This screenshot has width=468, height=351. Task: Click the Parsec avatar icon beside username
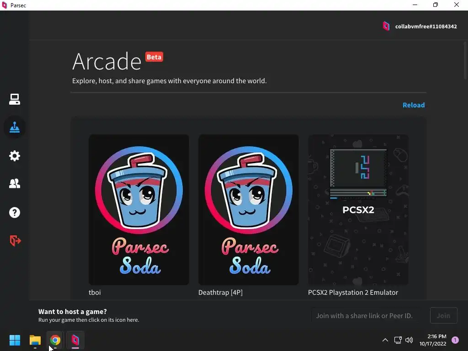click(386, 26)
